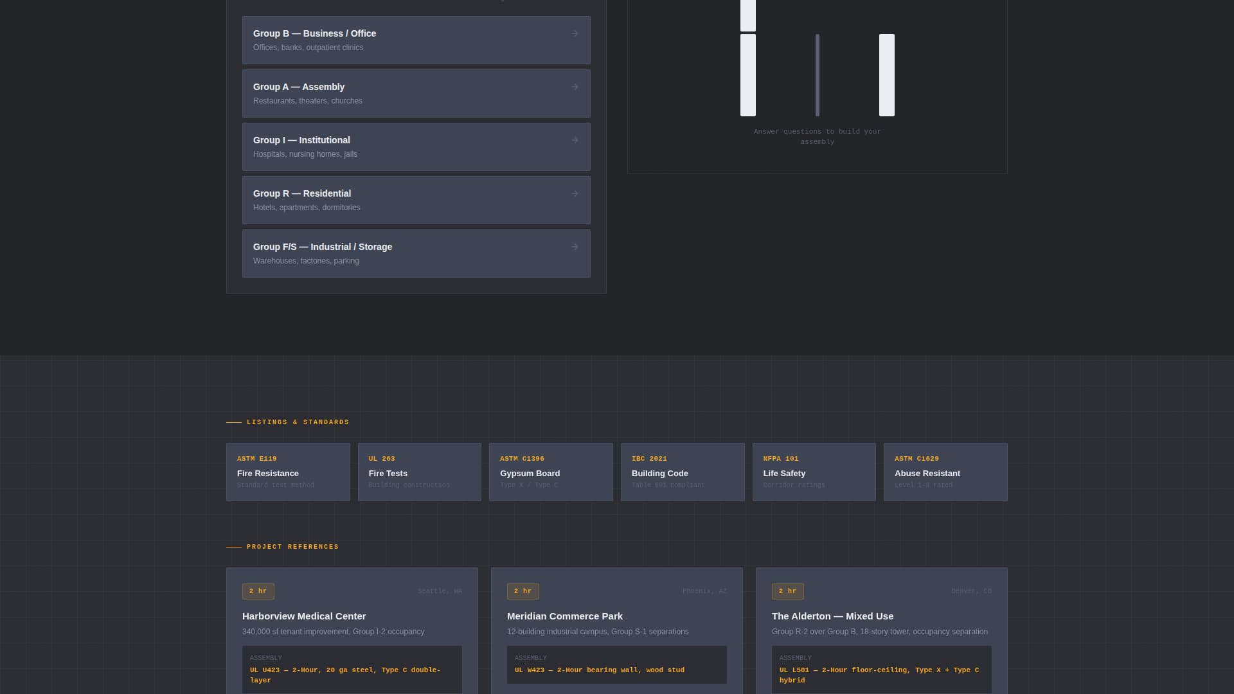Open UL 263 Fire Tests card
The width and height of the screenshot is (1234, 694).
click(x=419, y=472)
